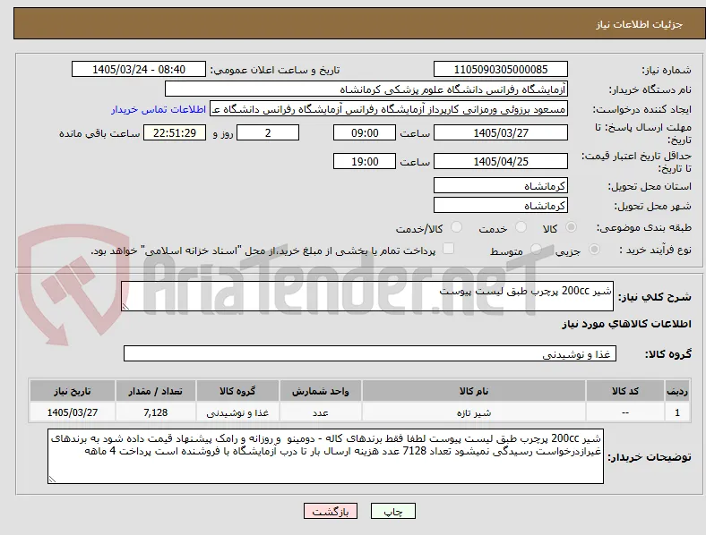Select the جزیی purchase type radio
Viewport: 706px width, 535px height.
tap(594, 249)
